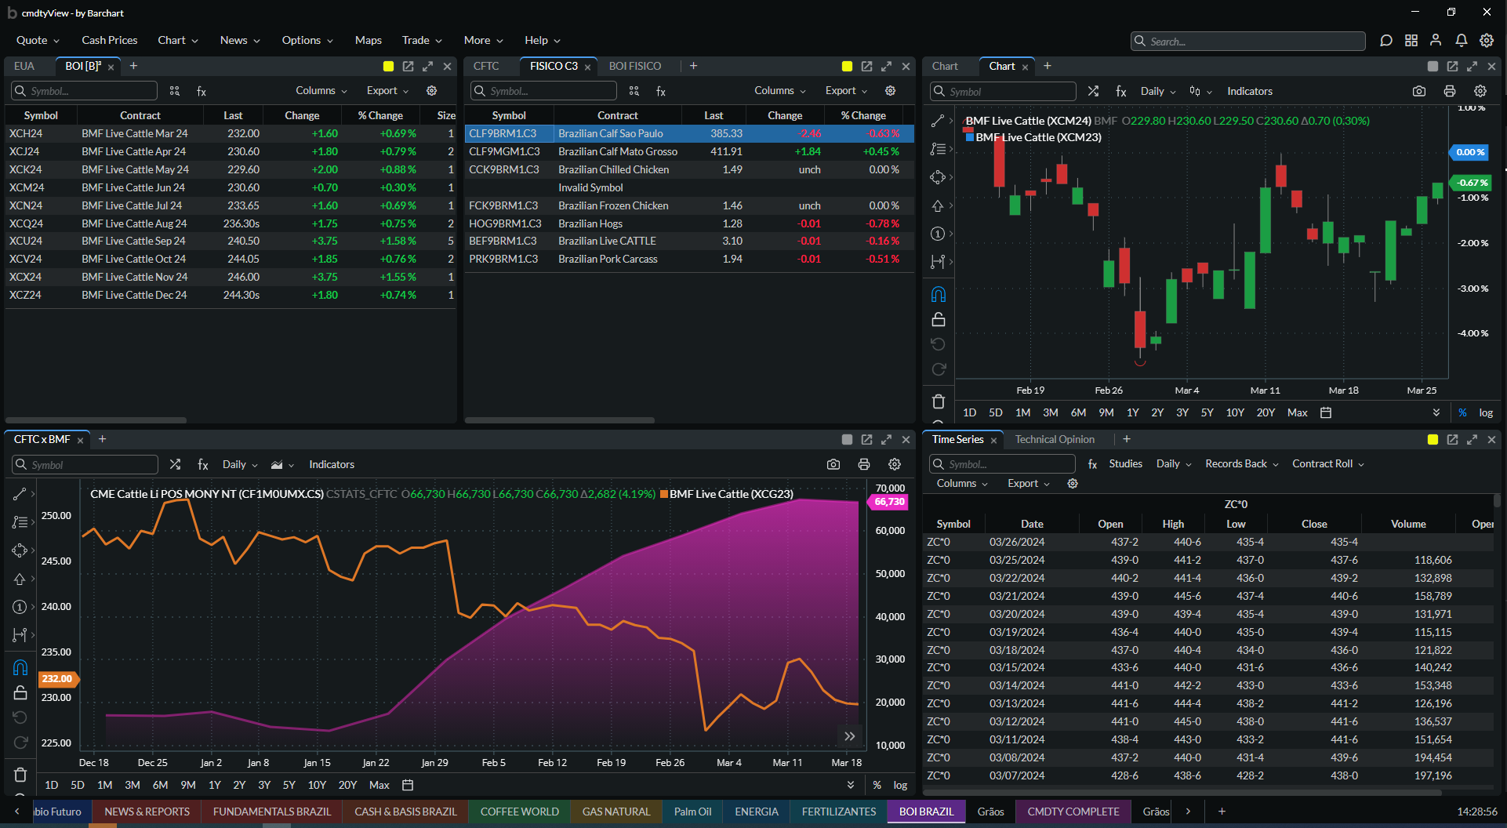Viewport: 1507px width, 828px height.
Task: Open fx expression builder in XCM24 chart toolbar
Action: click(x=1121, y=91)
